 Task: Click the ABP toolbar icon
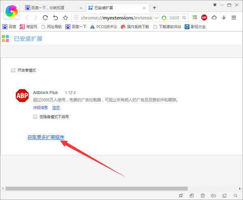pos(204,17)
